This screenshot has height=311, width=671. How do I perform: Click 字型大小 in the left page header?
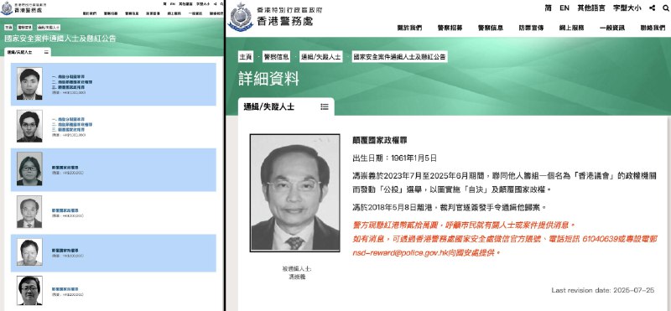(x=203, y=3)
